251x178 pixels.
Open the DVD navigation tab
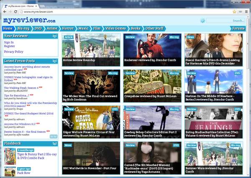[x=38, y=28]
